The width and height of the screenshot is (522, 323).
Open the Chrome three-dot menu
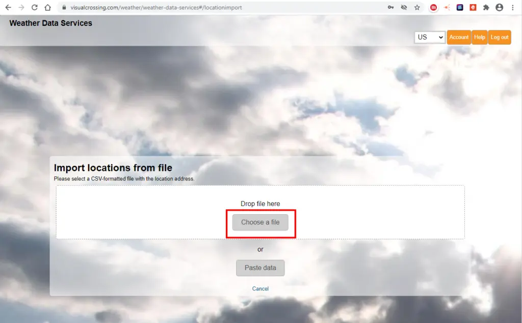(512, 8)
